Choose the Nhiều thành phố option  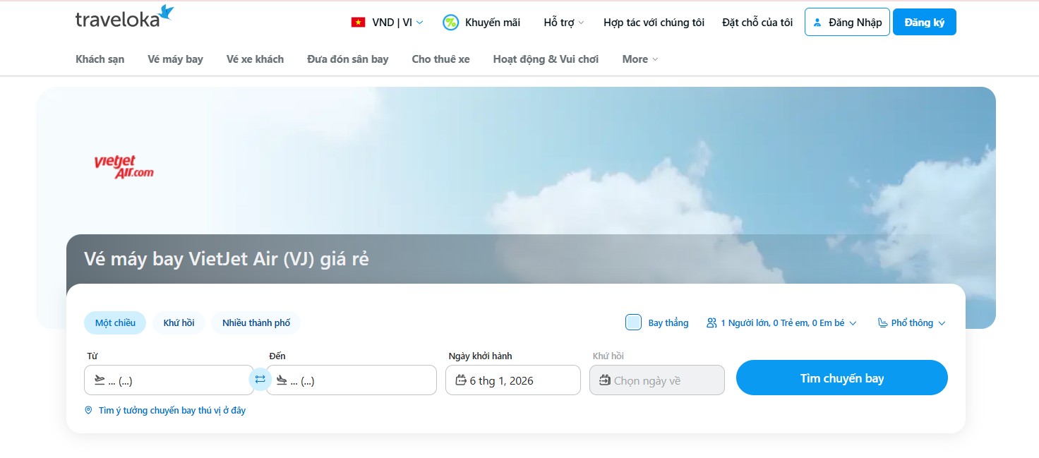coord(256,323)
